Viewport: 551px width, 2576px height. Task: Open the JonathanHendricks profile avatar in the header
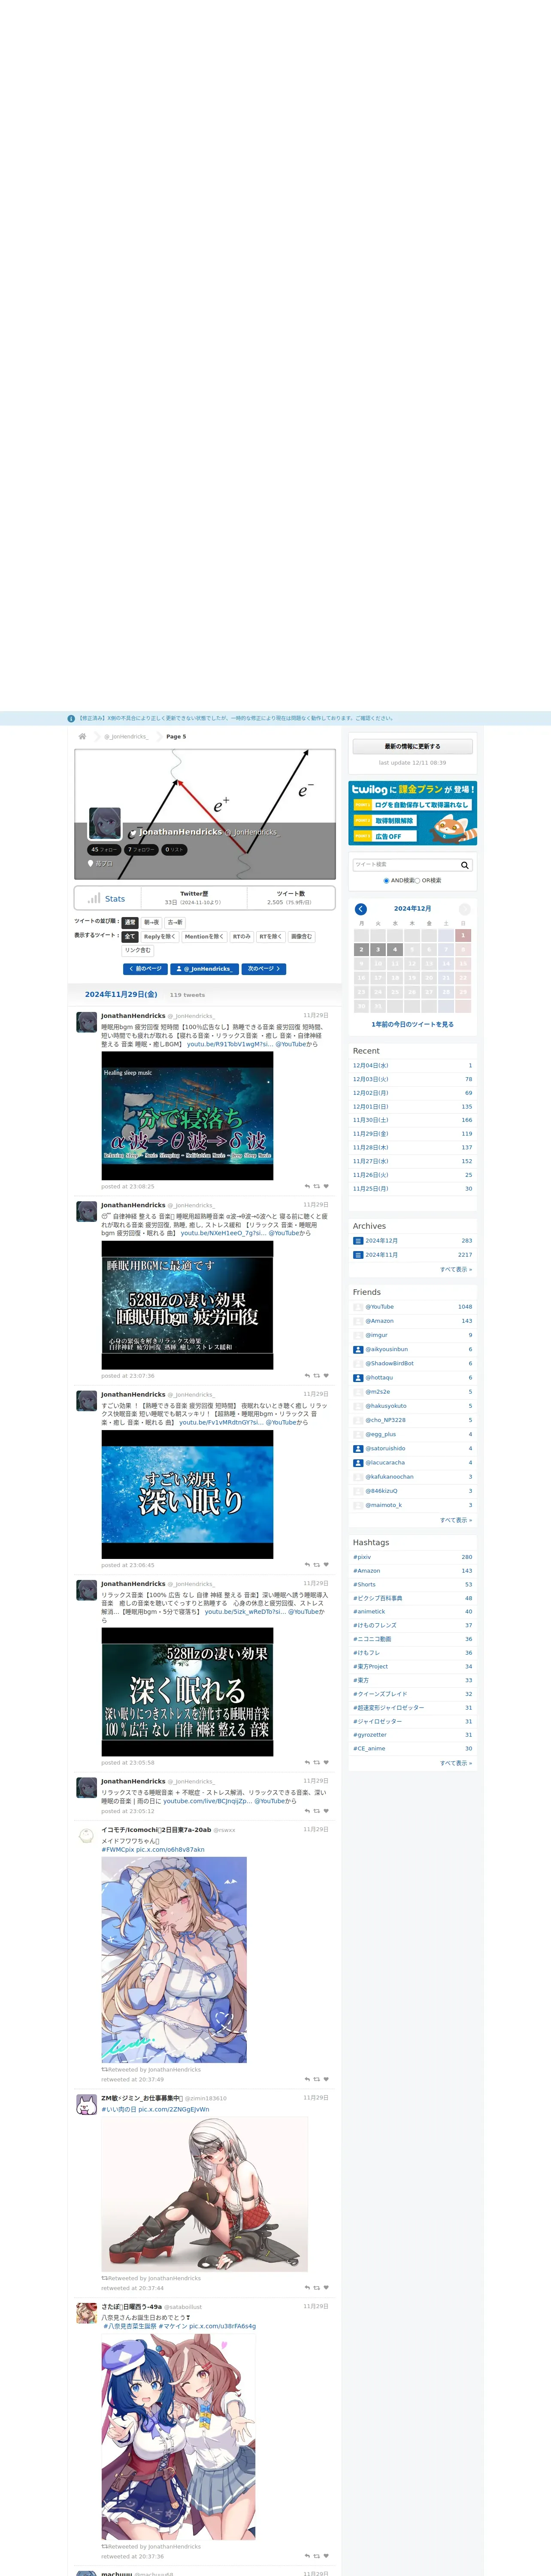coord(105,824)
